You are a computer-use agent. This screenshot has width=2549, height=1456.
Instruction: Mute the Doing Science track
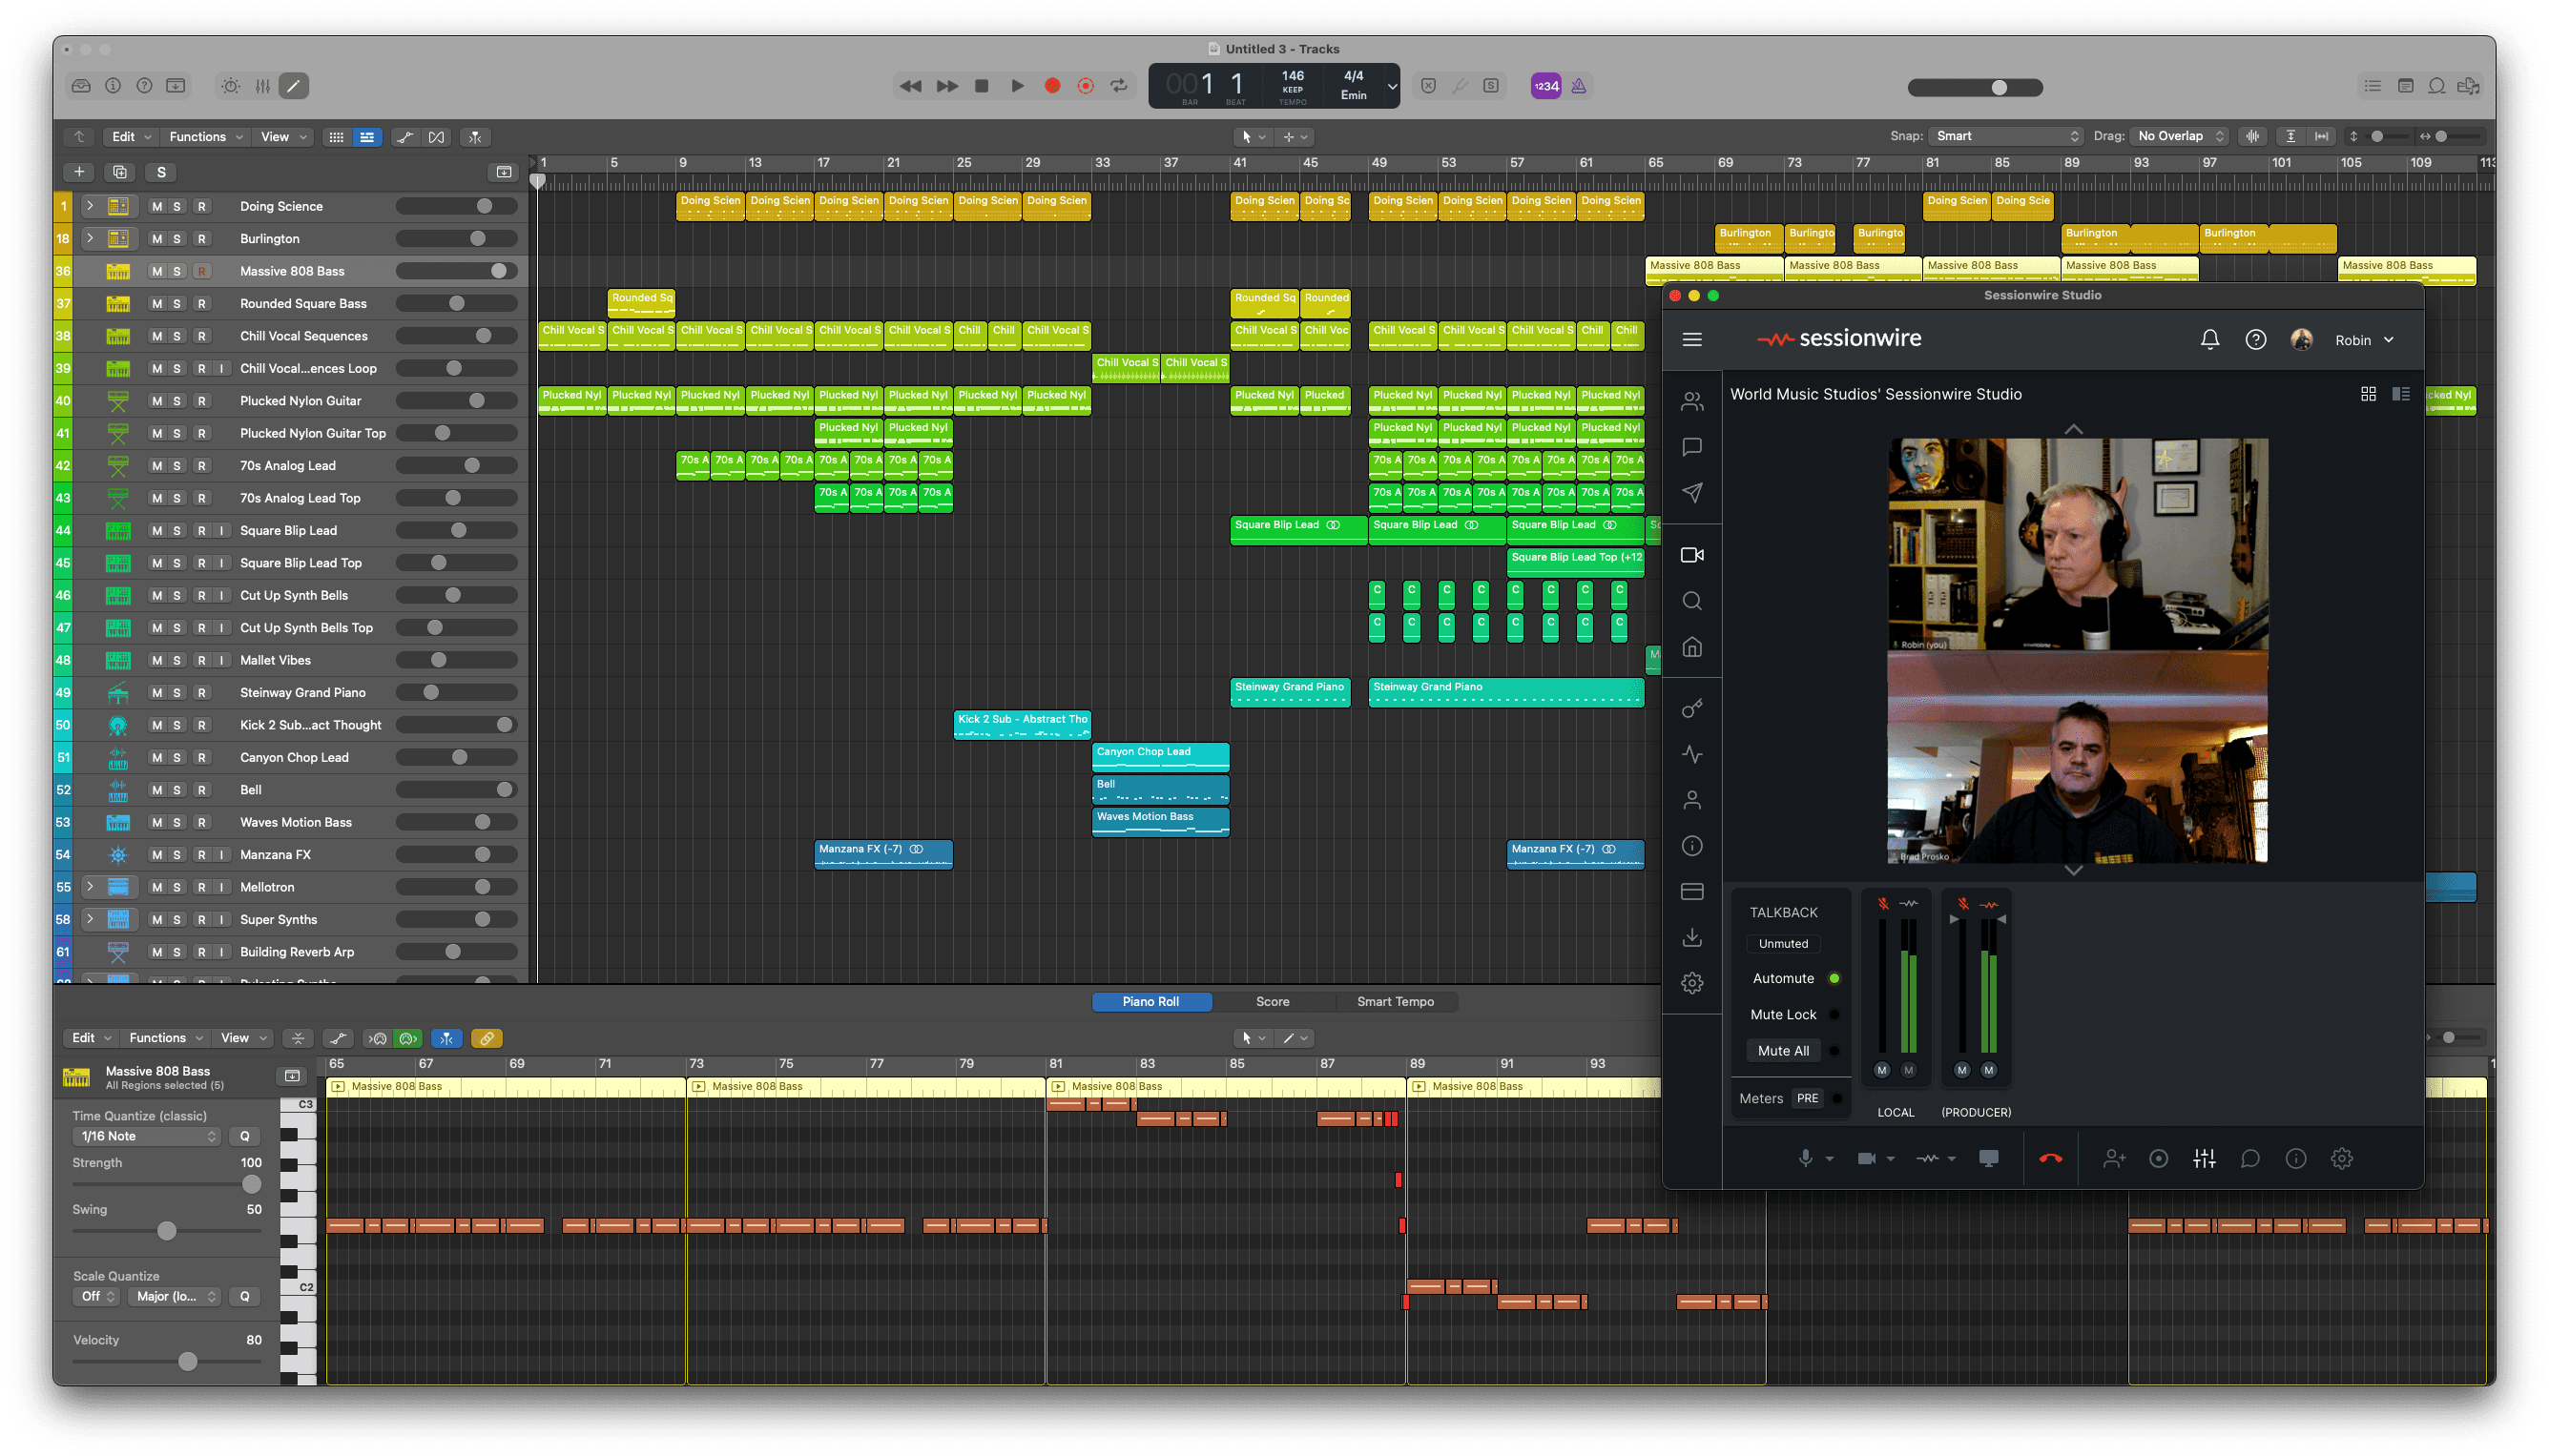click(x=156, y=207)
